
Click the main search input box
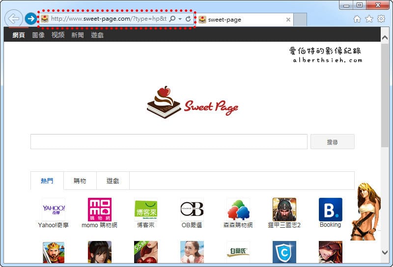point(169,141)
